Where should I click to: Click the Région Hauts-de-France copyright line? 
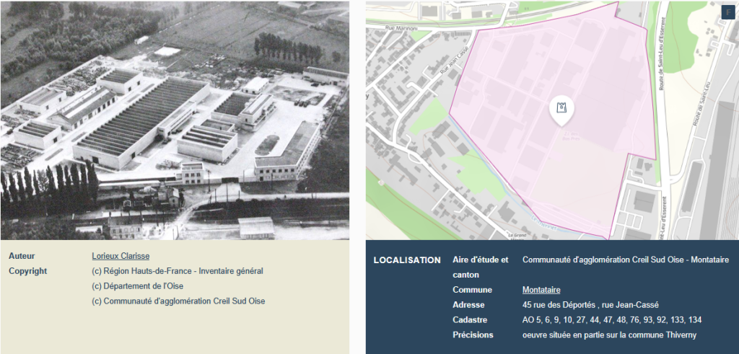177,271
